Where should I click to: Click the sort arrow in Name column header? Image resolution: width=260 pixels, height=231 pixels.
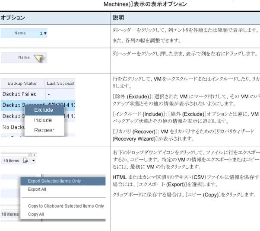click(x=45, y=33)
